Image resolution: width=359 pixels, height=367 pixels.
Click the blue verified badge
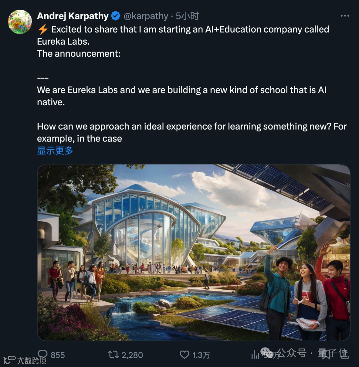[x=115, y=16]
